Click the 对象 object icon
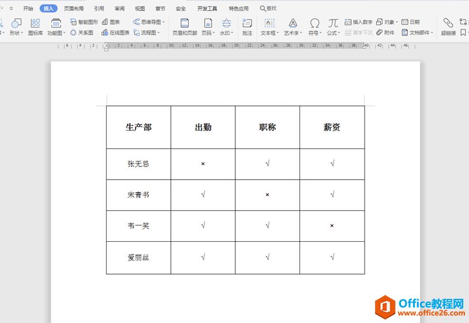469x323 pixels. click(x=379, y=22)
